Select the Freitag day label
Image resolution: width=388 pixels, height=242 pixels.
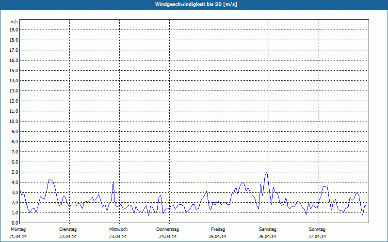(x=218, y=229)
